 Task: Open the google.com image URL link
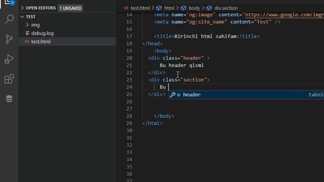pyautogui.click(x=285, y=15)
